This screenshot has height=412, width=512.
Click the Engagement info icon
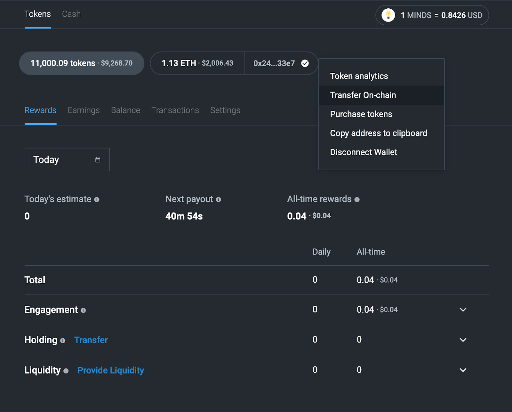[x=83, y=311]
